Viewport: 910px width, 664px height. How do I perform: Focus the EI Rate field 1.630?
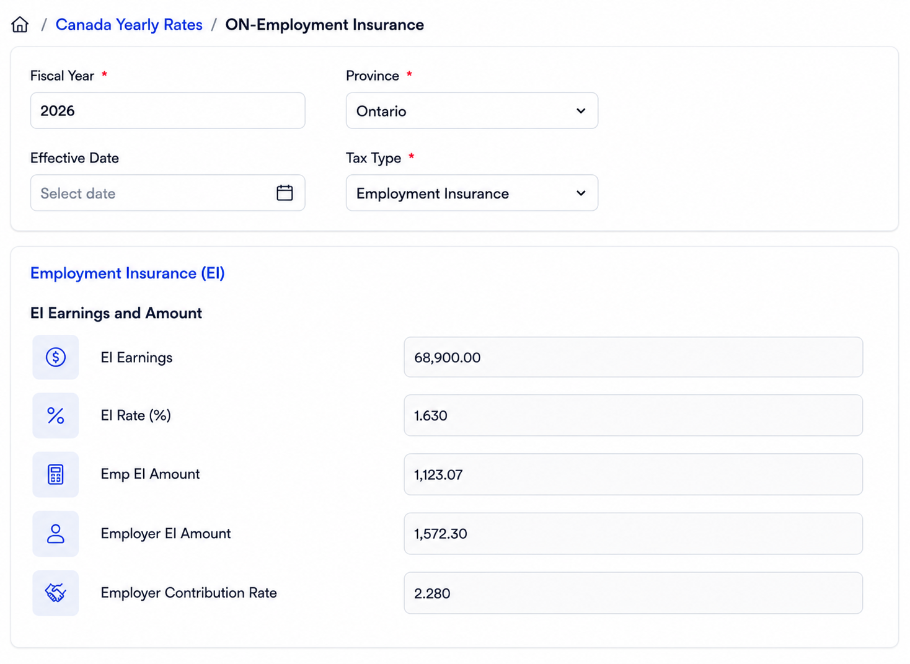click(x=633, y=415)
